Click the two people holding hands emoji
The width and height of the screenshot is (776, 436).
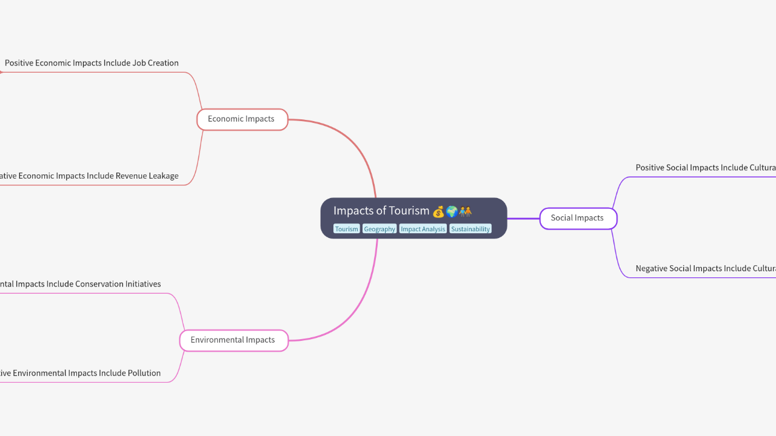(465, 211)
